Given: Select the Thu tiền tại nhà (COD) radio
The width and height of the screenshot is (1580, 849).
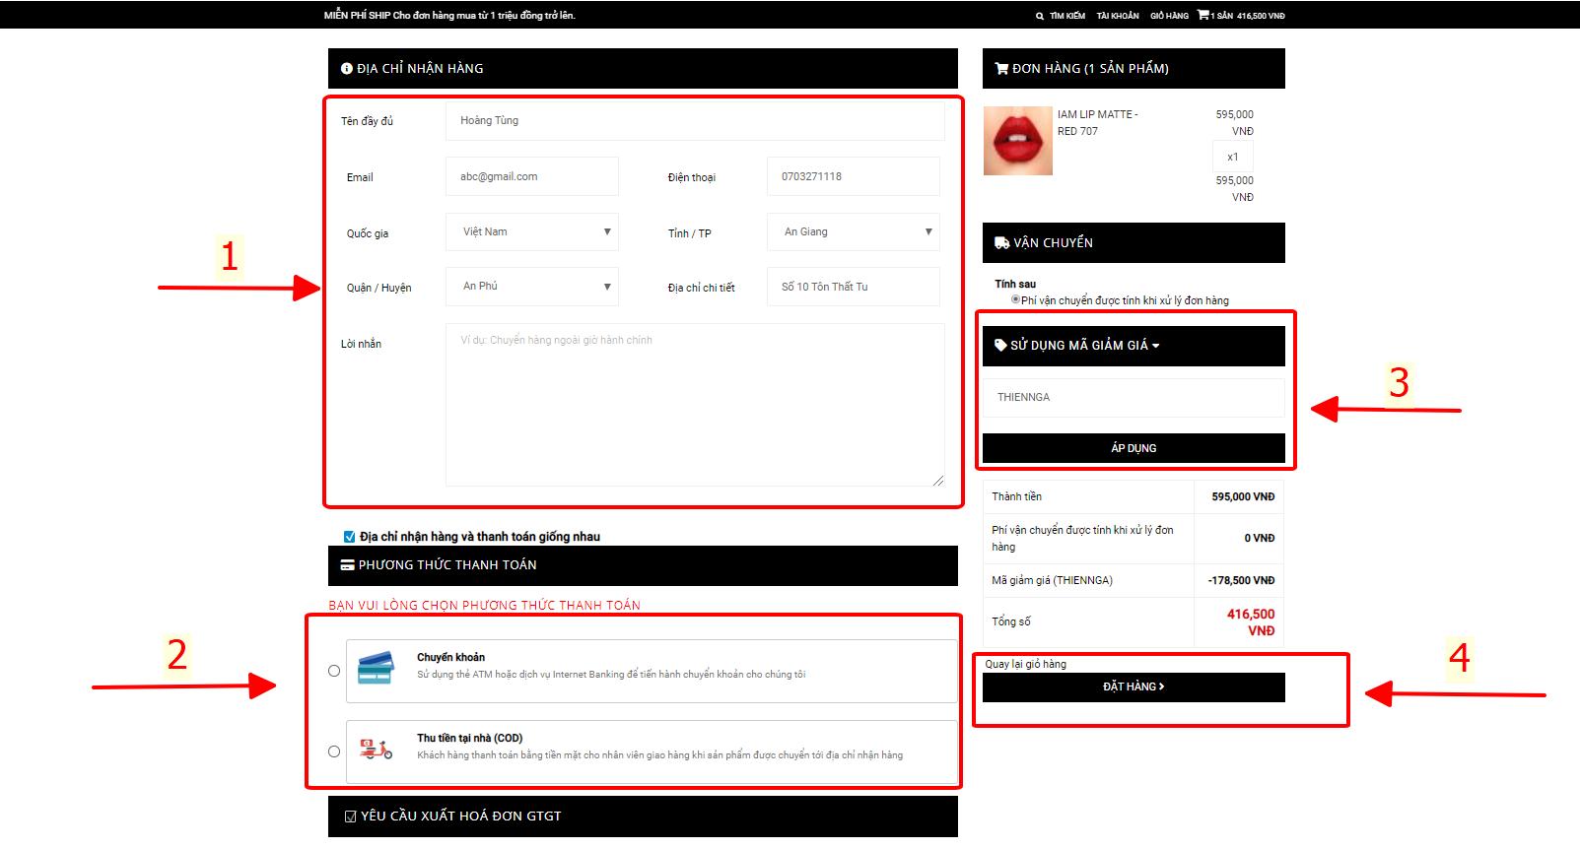Looking at the screenshot, I should [x=334, y=751].
